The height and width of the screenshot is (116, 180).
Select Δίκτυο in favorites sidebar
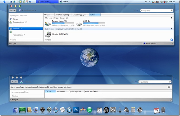(x=16, y=19)
